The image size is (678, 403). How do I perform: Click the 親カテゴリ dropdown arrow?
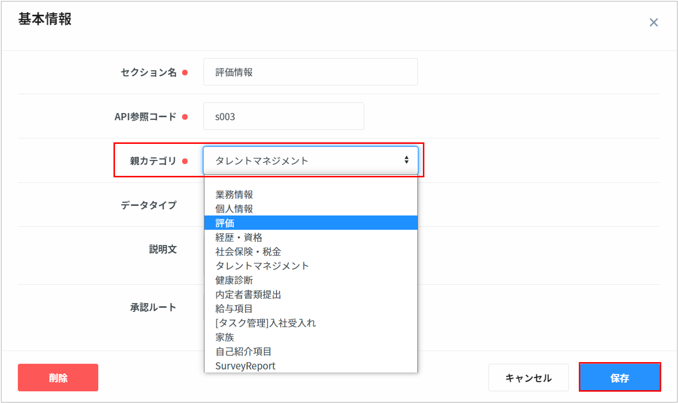point(406,160)
